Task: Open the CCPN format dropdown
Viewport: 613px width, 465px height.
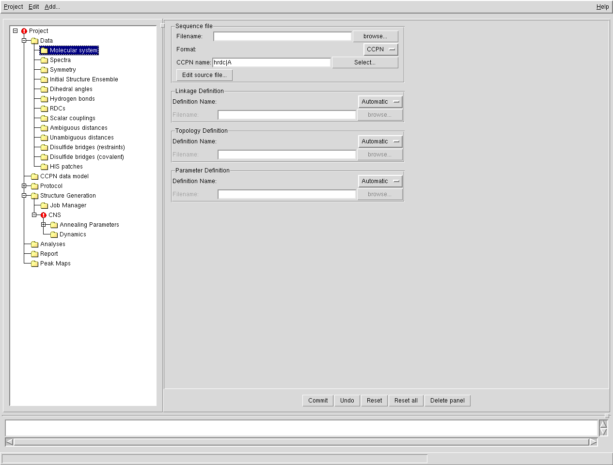Action: [x=381, y=49]
